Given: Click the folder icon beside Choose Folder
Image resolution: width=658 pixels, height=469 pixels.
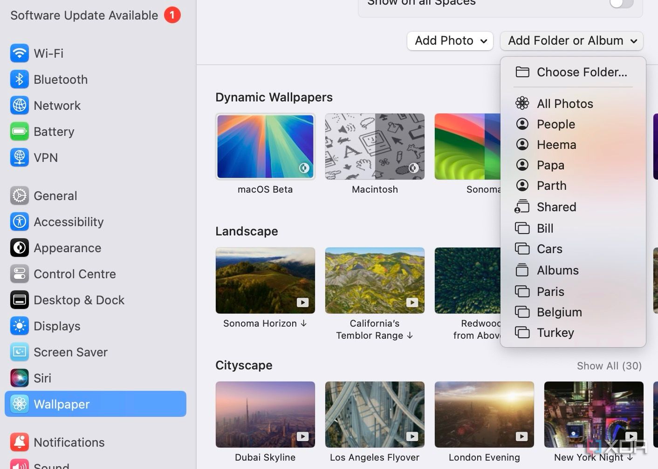Looking at the screenshot, I should [x=522, y=72].
